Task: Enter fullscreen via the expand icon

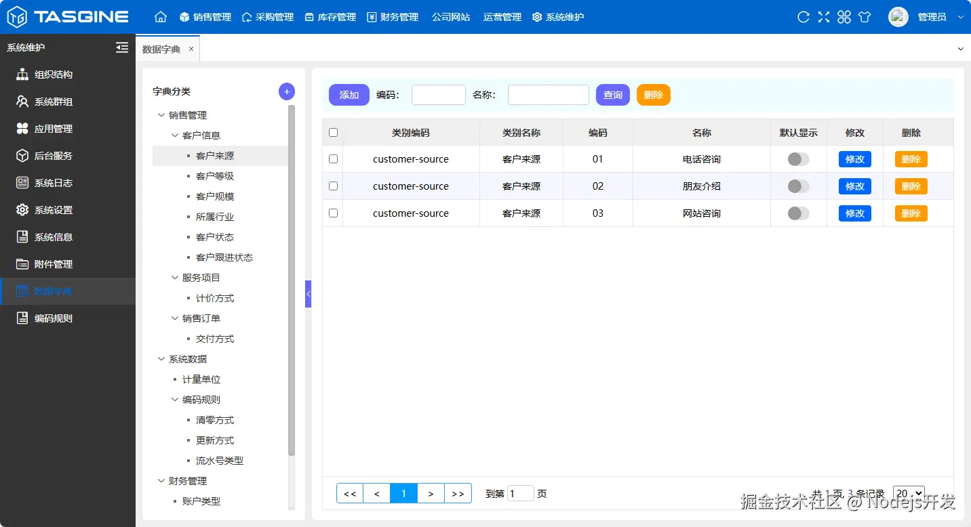Action: point(823,17)
